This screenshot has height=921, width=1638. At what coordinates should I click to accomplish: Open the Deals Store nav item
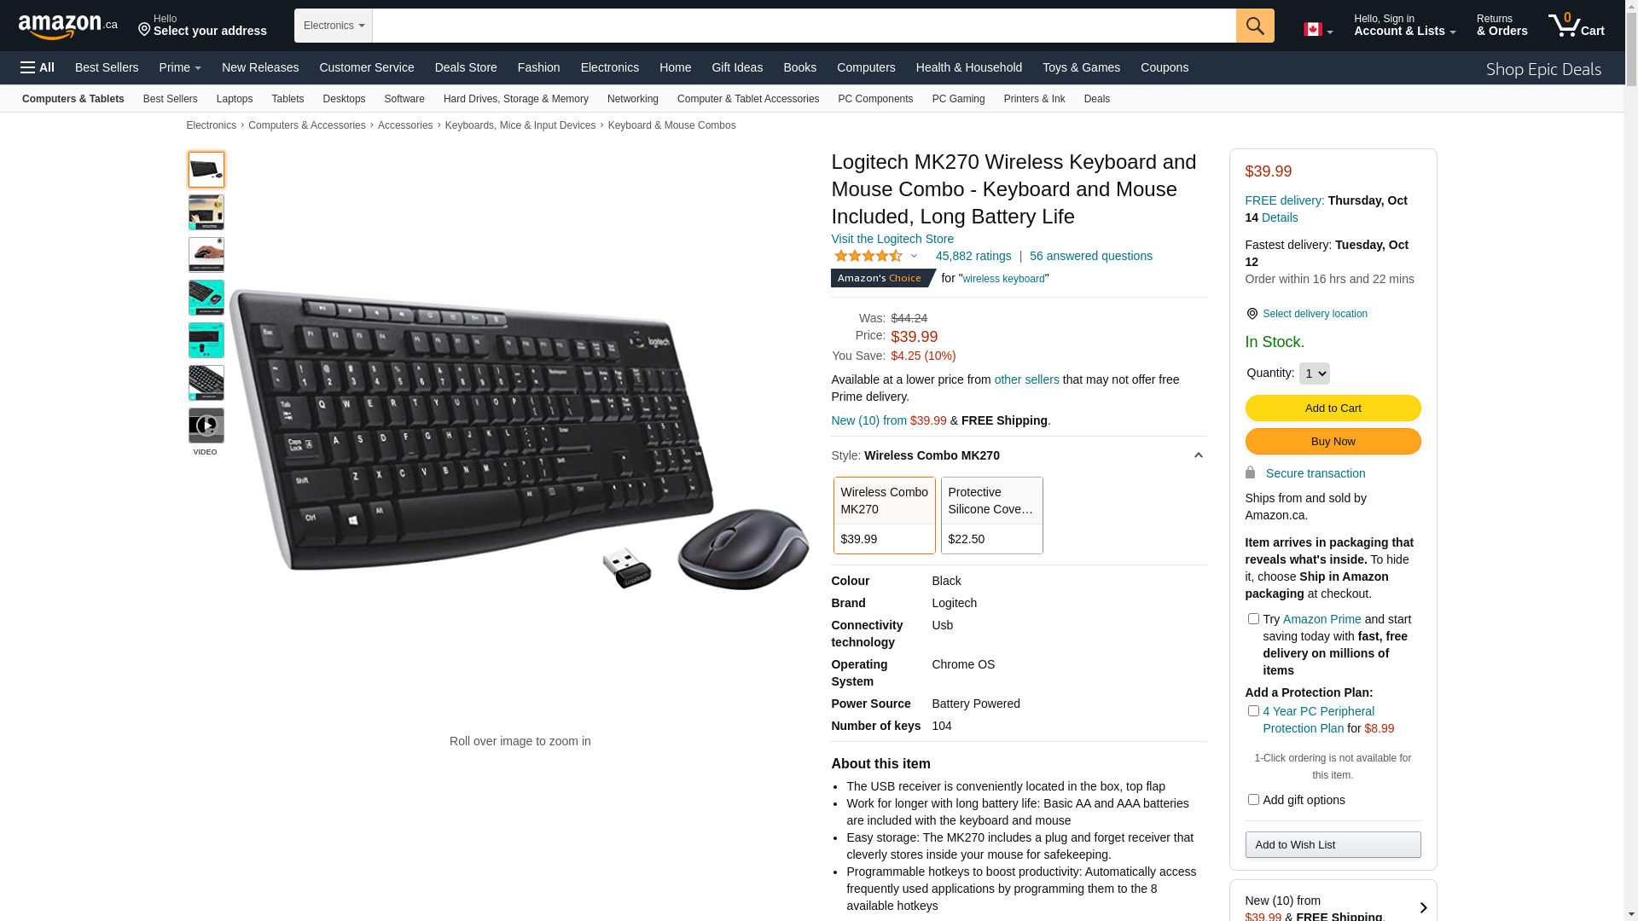pyautogui.click(x=466, y=67)
